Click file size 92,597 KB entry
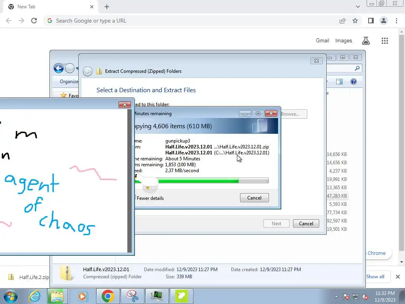 337,221
